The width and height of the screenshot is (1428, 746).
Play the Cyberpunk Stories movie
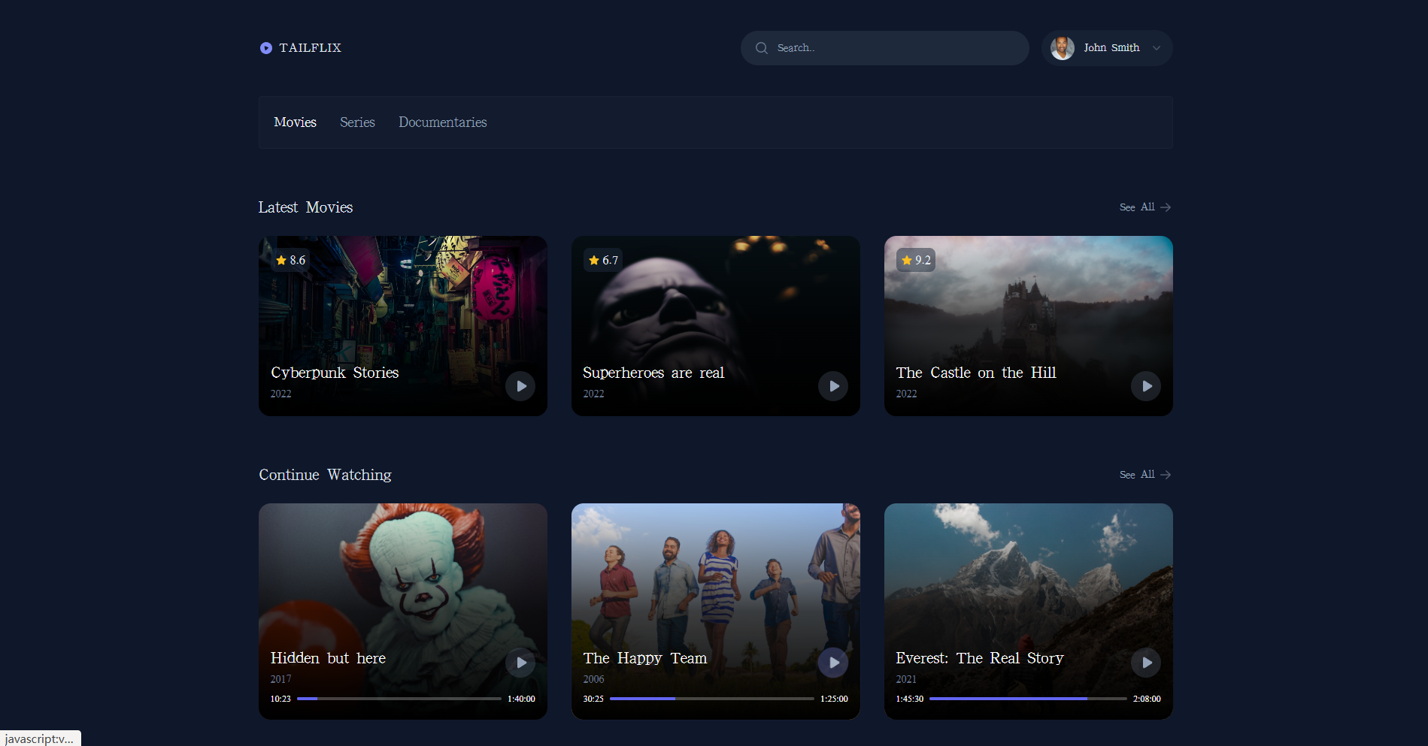point(520,386)
